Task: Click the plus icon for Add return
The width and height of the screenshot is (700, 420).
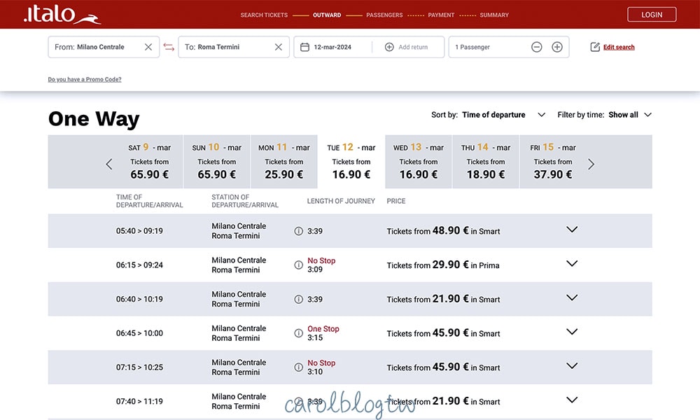Action: point(389,47)
